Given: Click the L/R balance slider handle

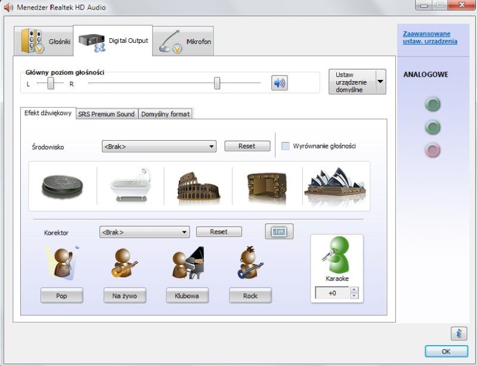Looking at the screenshot, I should click(x=51, y=83).
